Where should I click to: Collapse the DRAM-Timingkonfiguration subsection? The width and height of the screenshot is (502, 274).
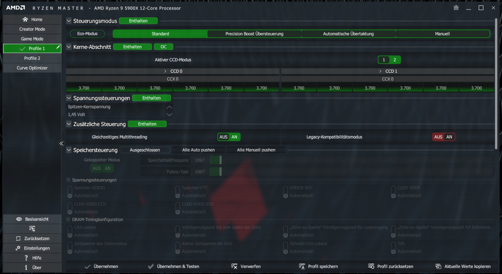(68, 220)
